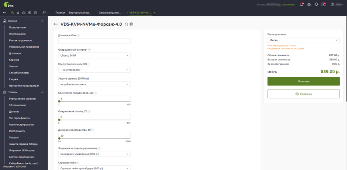The image size is (347, 170).
Task: Click the Доменное Имя input field
Action: pos(94,41)
